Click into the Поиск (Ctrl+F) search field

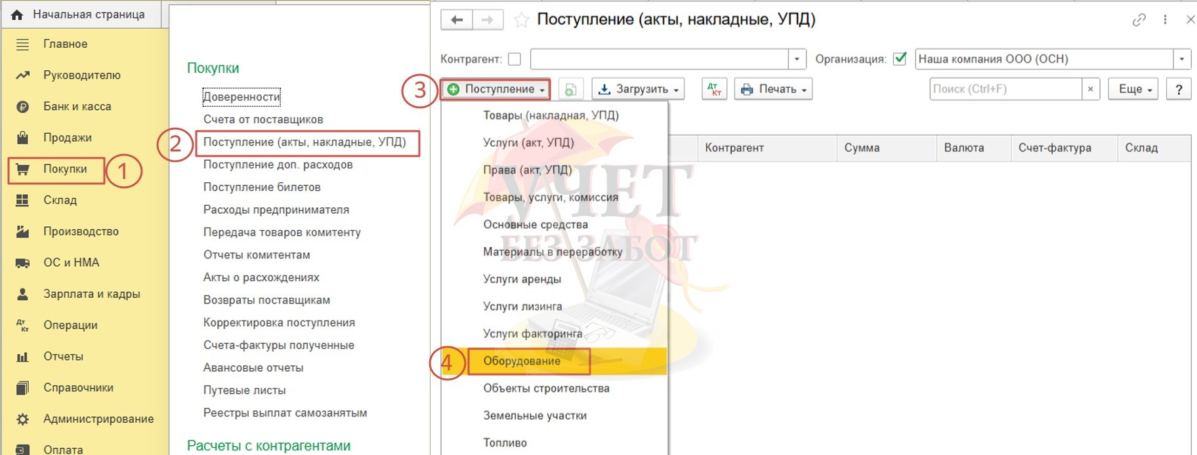[x=1004, y=89]
